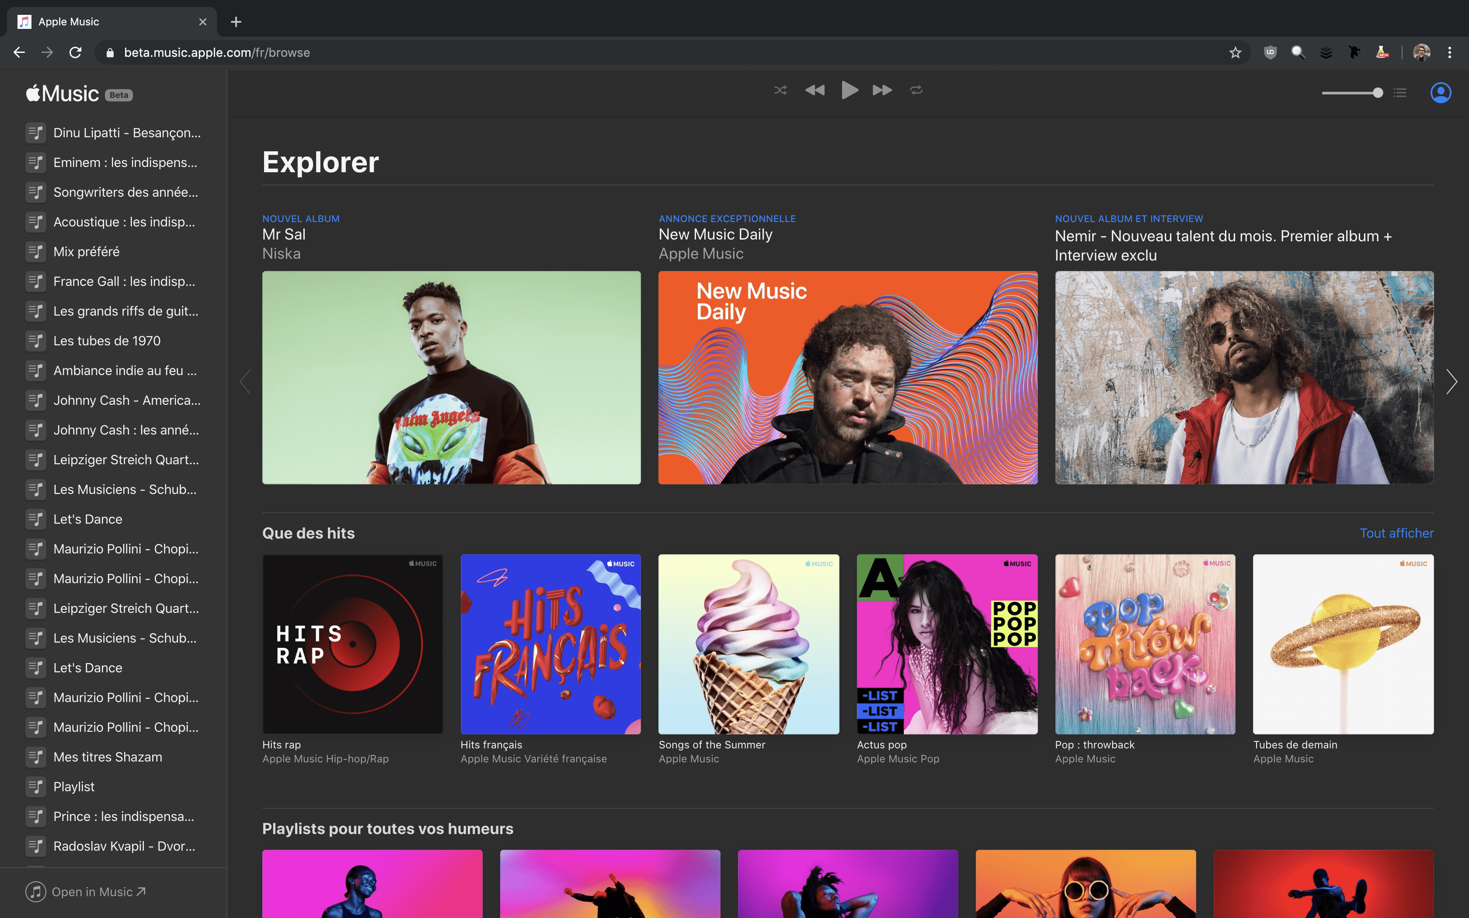This screenshot has height=918, width=1469.
Task: Open the Open in Music link
Action: coord(86,892)
